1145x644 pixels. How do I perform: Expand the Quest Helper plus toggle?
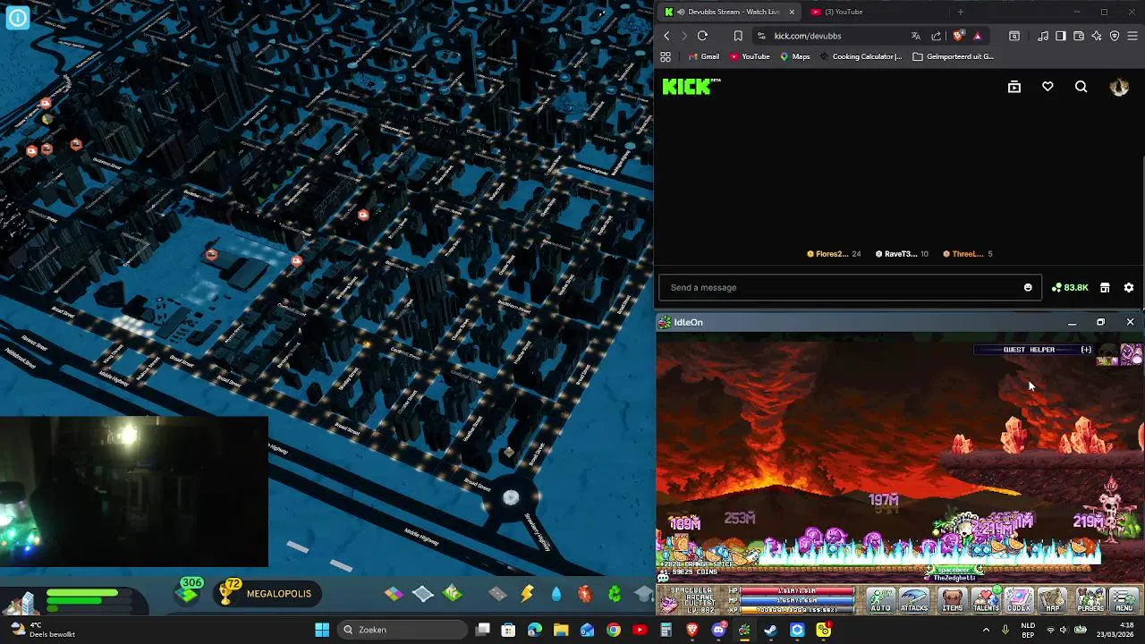(x=1086, y=350)
